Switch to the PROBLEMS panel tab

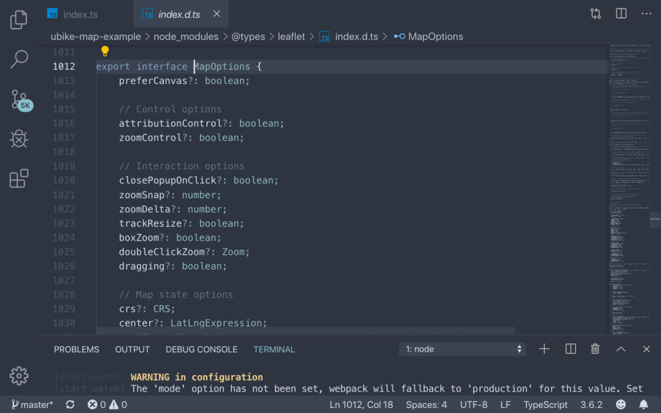tap(76, 349)
